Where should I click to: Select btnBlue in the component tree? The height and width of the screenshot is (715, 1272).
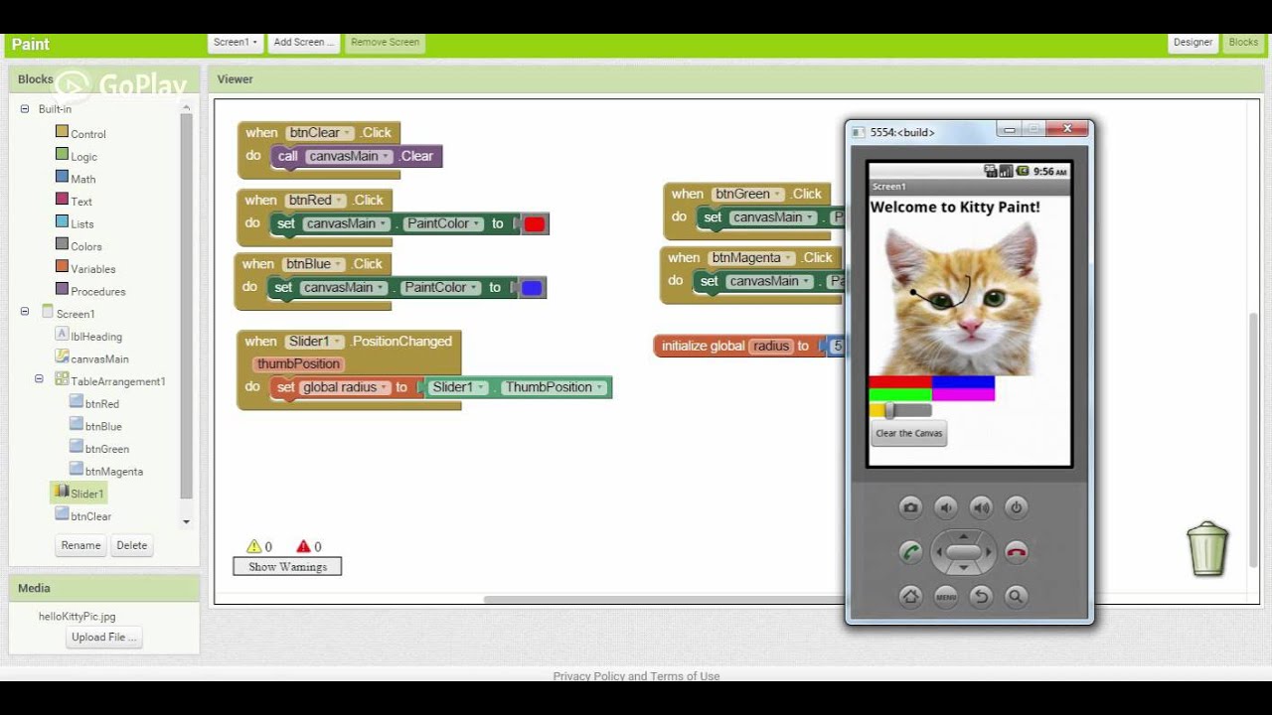(x=95, y=426)
